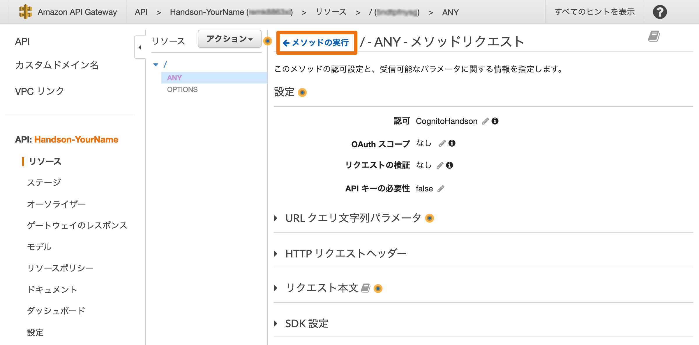
Task: Open リソースポリシー in the API menu
Action: (60, 268)
